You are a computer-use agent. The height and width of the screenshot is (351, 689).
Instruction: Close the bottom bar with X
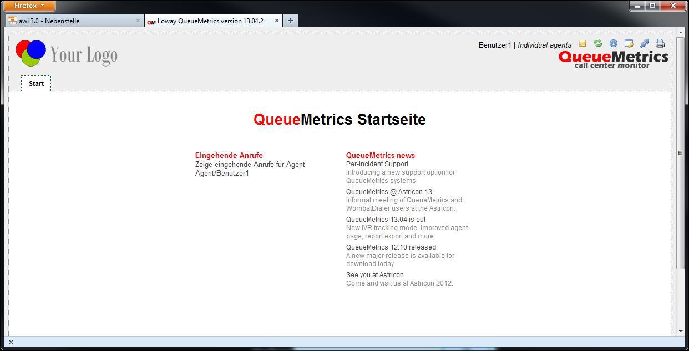(11, 342)
